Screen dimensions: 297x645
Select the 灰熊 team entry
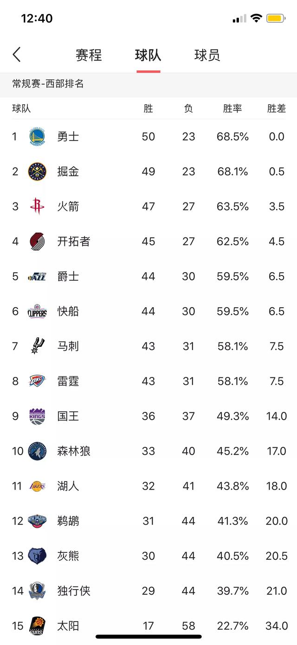coord(148,556)
